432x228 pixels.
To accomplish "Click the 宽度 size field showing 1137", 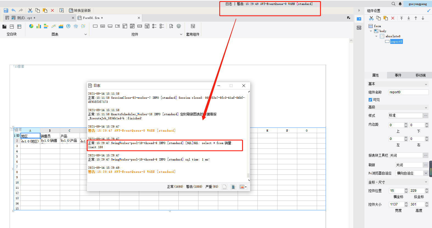I will pos(396,204).
